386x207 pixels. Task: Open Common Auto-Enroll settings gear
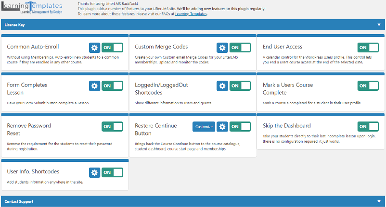pyautogui.click(x=94, y=48)
